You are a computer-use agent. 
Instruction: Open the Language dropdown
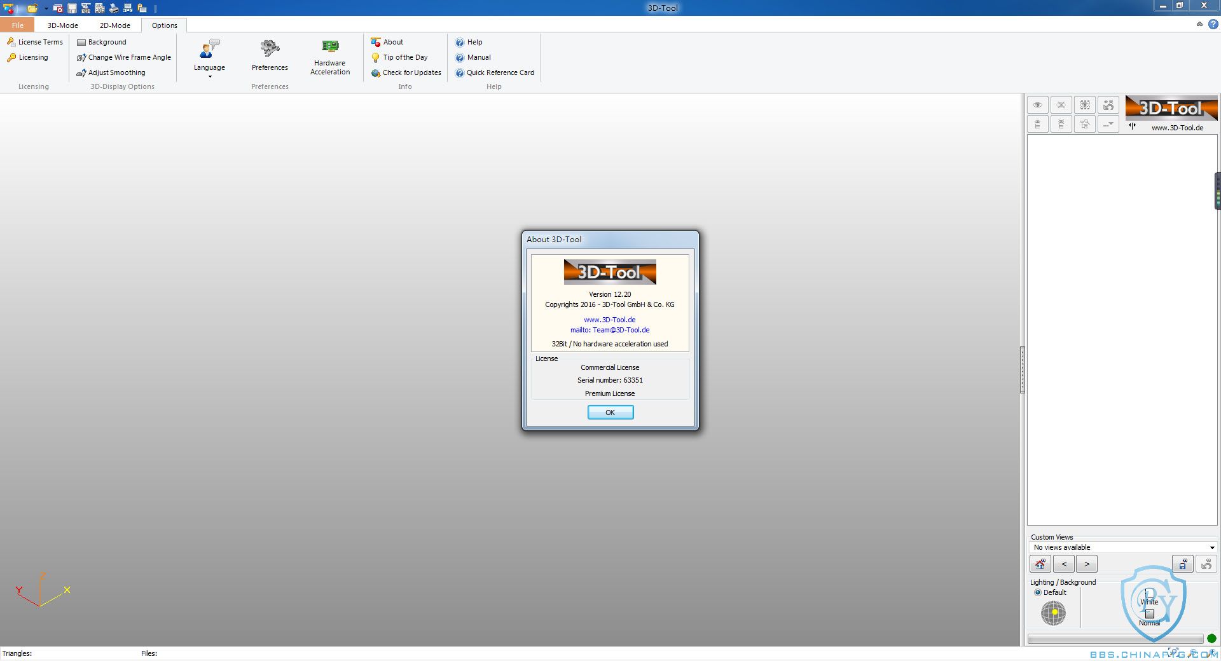(x=209, y=58)
